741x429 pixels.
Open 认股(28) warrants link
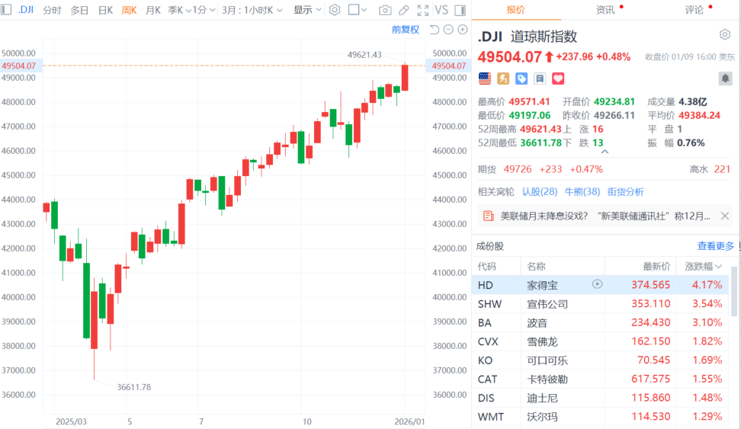click(x=539, y=191)
